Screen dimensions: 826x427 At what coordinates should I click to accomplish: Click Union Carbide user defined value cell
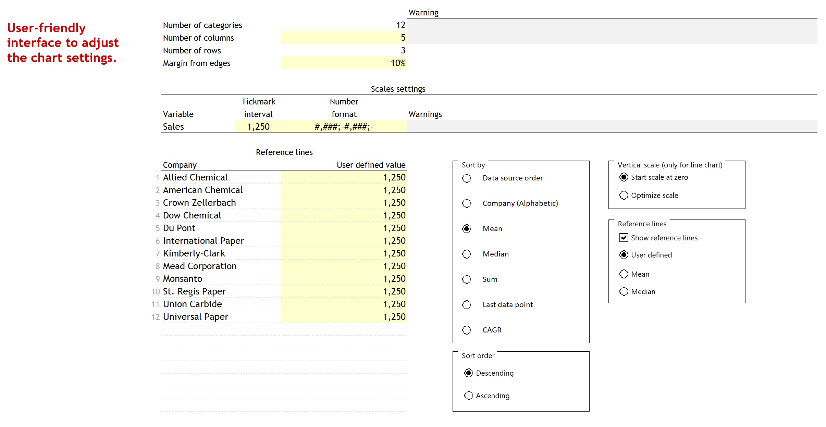click(x=344, y=304)
